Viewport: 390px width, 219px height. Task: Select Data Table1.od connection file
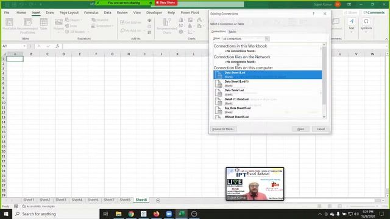click(268, 92)
